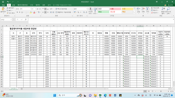Toggle middle vertical alignment
Image resolution: width=175 pixels, height=98 pixels.
[45, 9]
